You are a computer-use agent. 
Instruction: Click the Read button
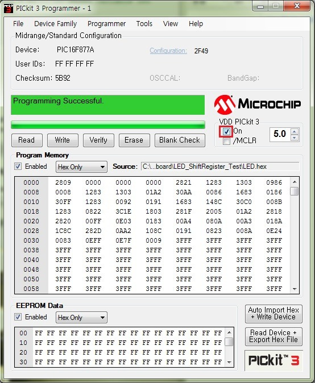click(27, 140)
